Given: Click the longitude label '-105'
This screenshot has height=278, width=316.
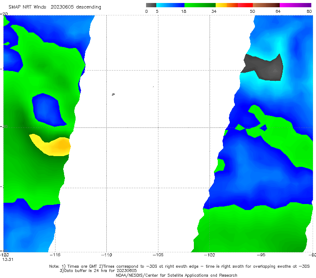Looking at the screenshot, I should pyautogui.click(x=158, y=255).
